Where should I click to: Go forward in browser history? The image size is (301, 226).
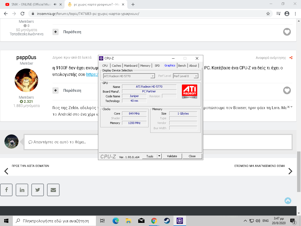(14, 14)
